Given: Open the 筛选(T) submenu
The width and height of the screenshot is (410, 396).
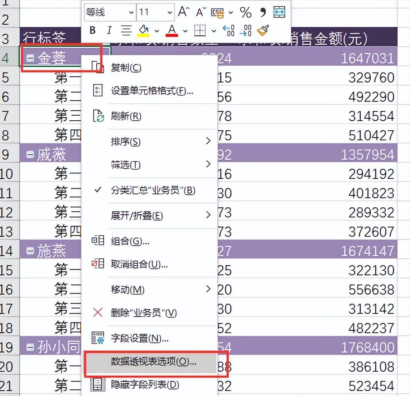Looking at the screenshot, I should 150,164.
